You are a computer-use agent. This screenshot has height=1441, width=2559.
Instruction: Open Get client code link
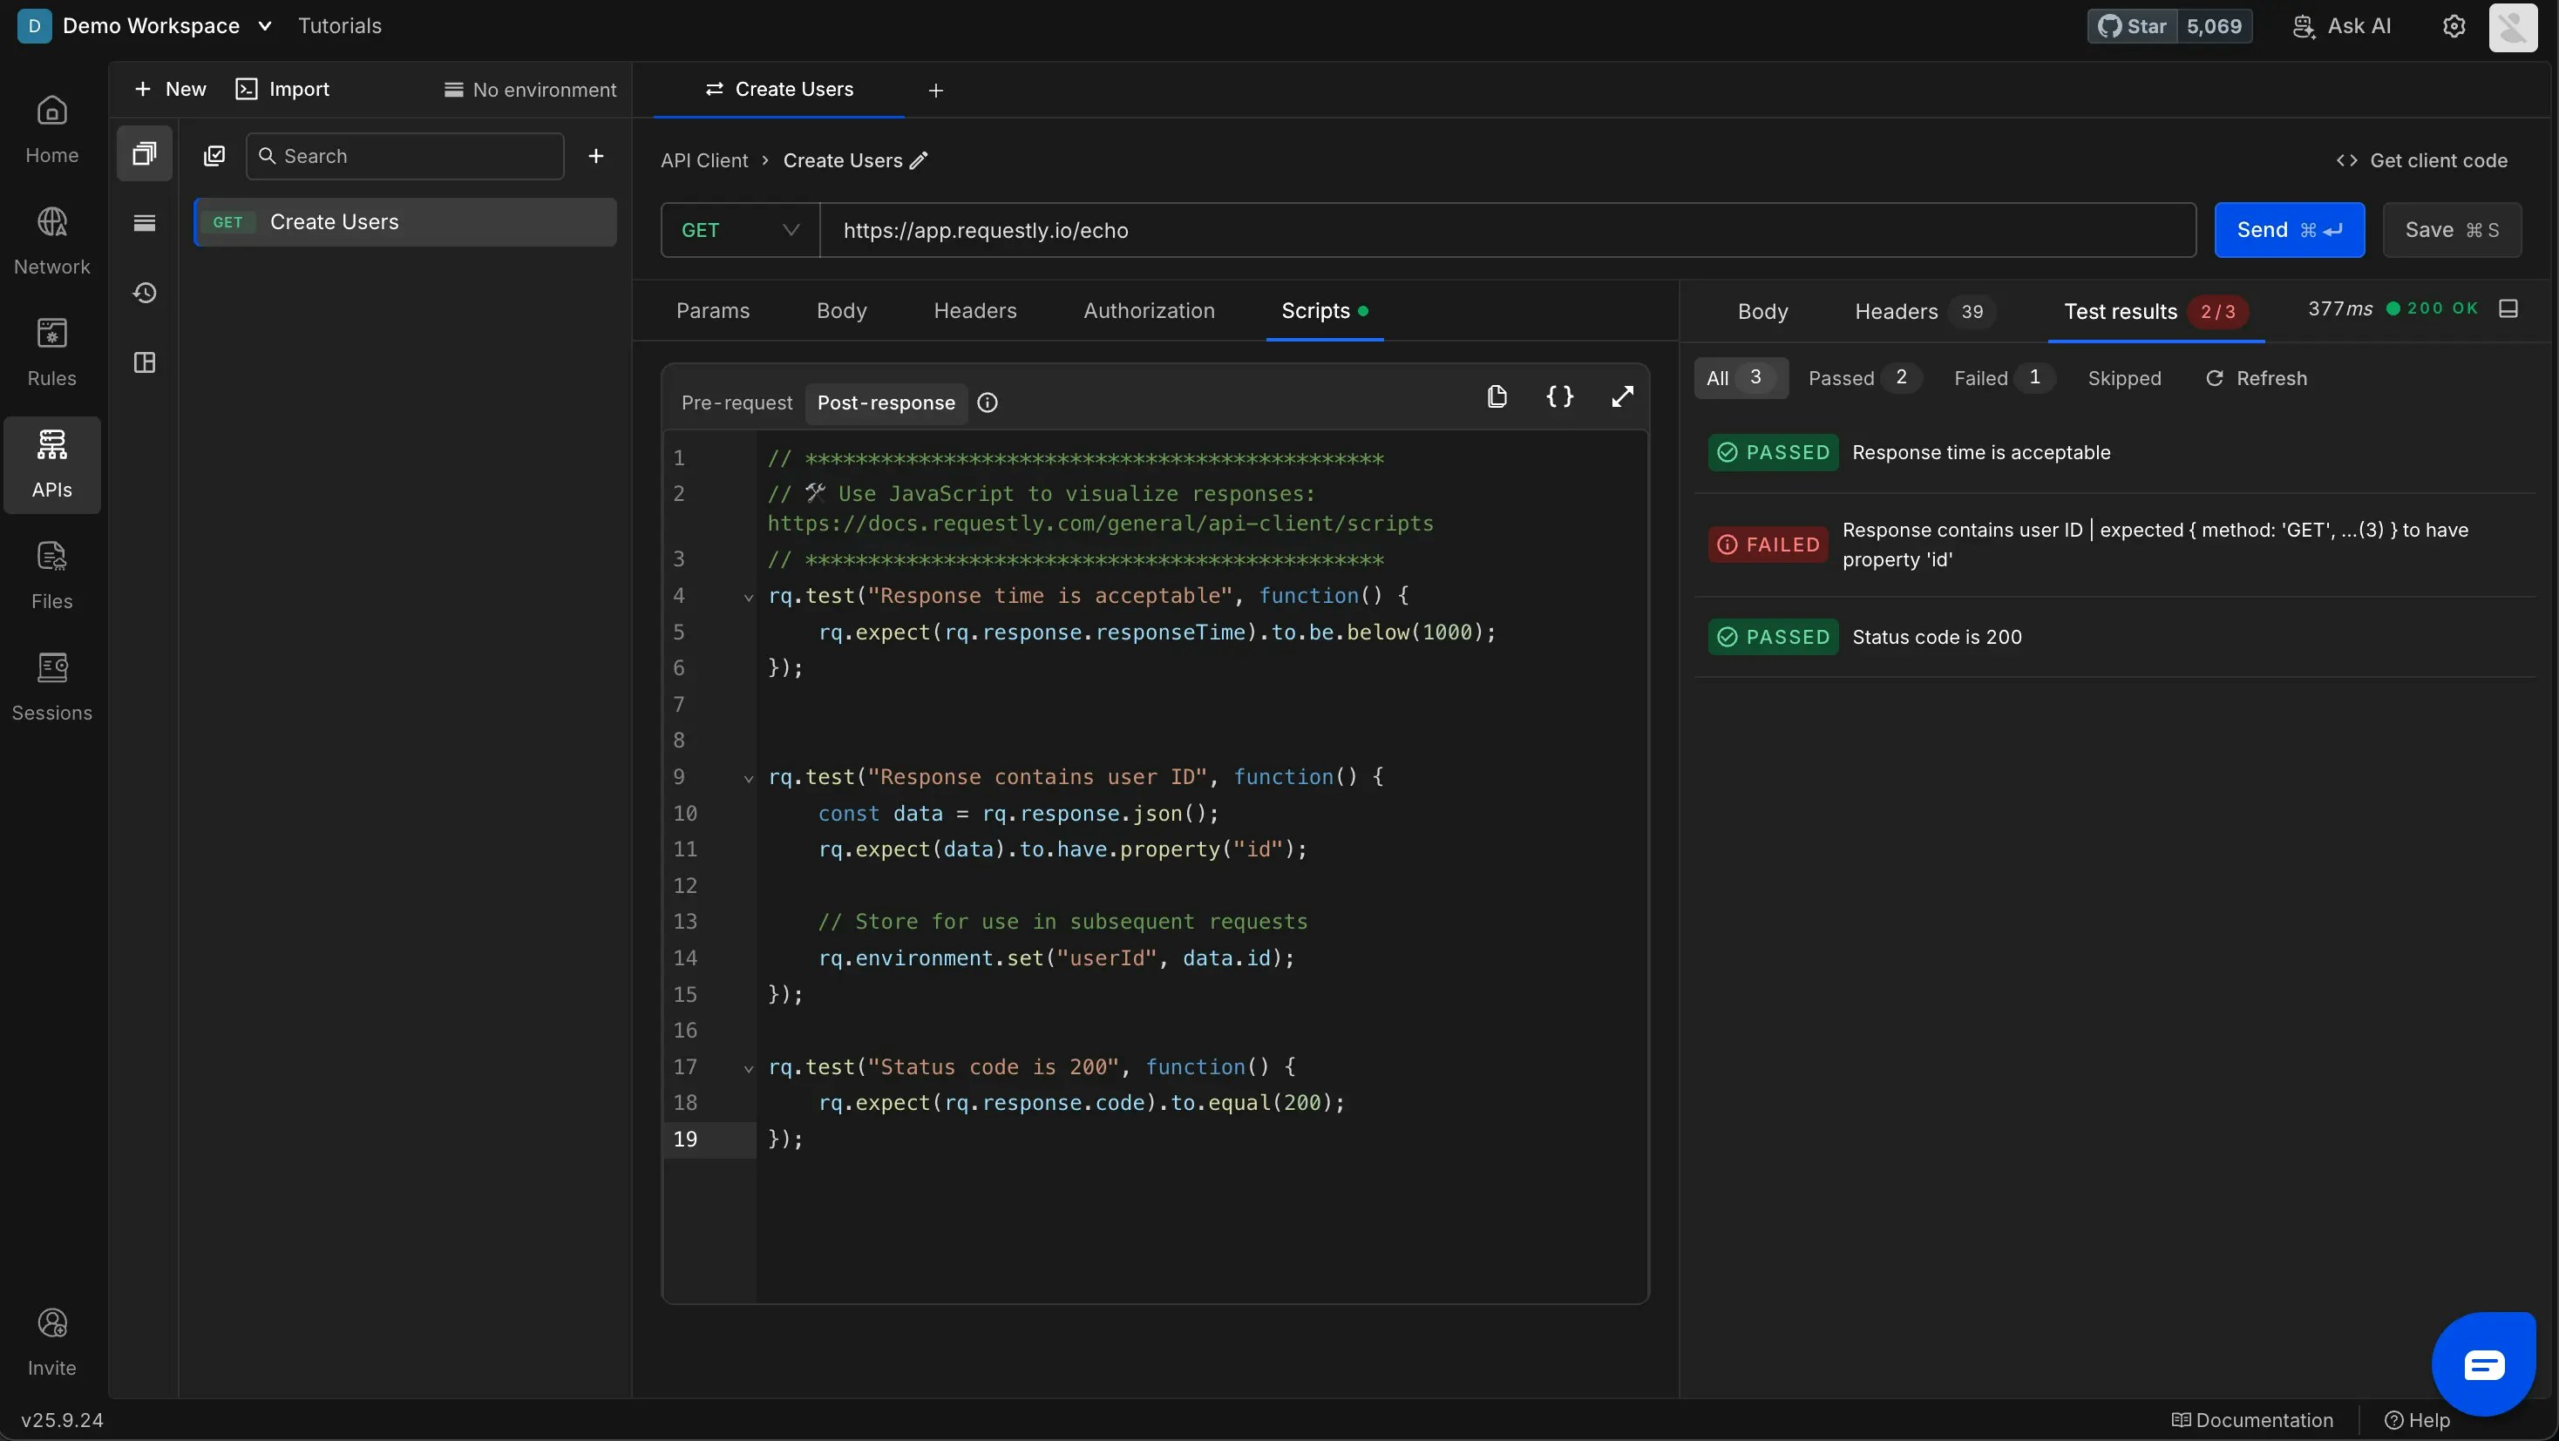2421,161
